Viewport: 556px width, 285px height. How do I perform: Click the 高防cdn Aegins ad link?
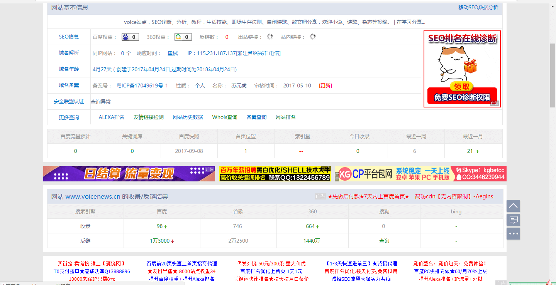pos(454,196)
